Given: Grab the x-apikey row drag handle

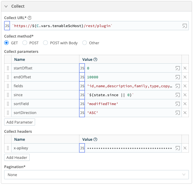Looking at the screenshot, I should [8, 148].
